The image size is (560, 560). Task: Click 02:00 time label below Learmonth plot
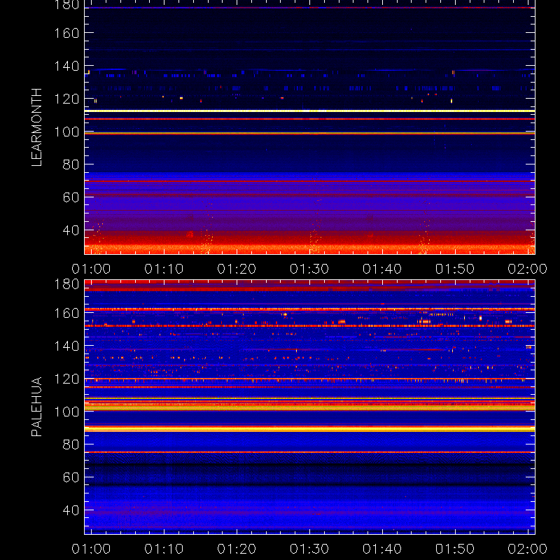pos(528,269)
